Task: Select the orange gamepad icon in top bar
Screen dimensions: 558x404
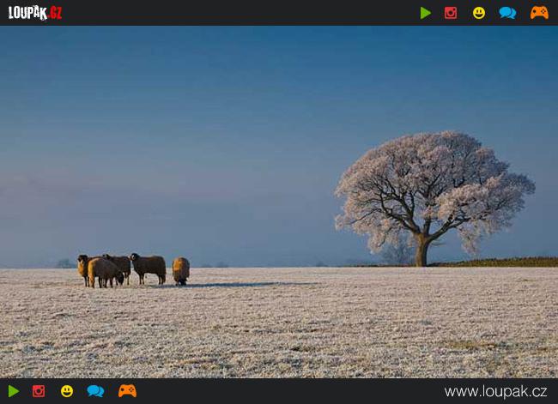Action: click(539, 13)
